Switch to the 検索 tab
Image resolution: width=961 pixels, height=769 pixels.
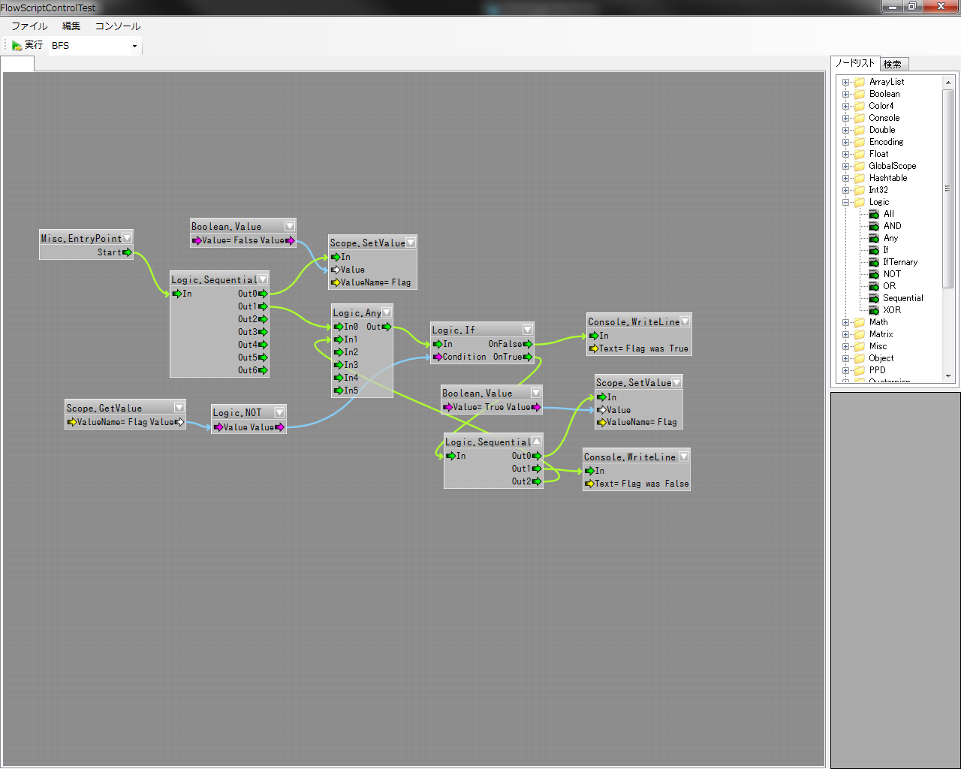(893, 65)
